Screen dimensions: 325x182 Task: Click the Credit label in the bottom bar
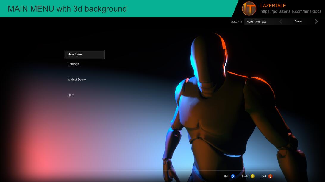245,176
